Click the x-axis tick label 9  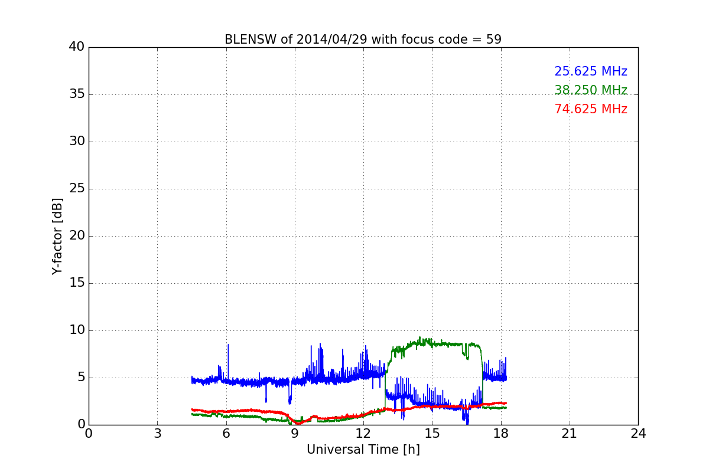coord(295,434)
